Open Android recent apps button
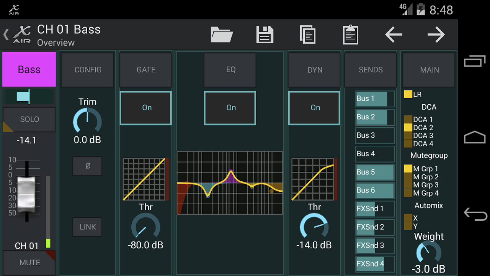Image resolution: width=490 pixels, height=276 pixels. (x=475, y=61)
